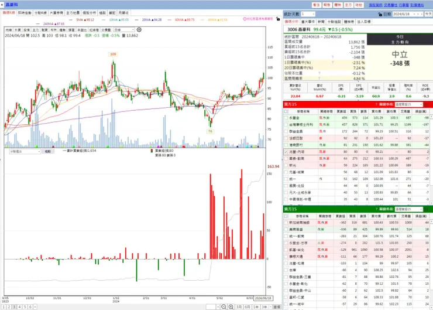Click the zoom in magnifier icon
This screenshot has width=433, height=310.
231,307
